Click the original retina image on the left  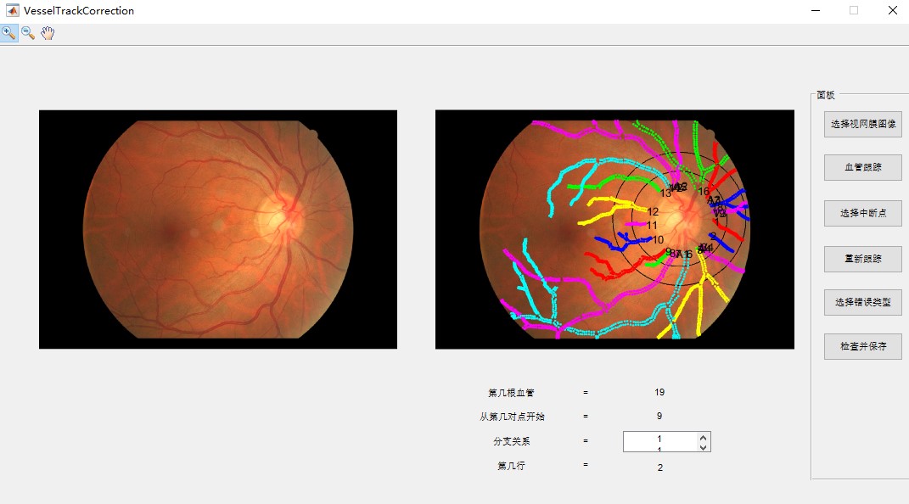(x=218, y=229)
